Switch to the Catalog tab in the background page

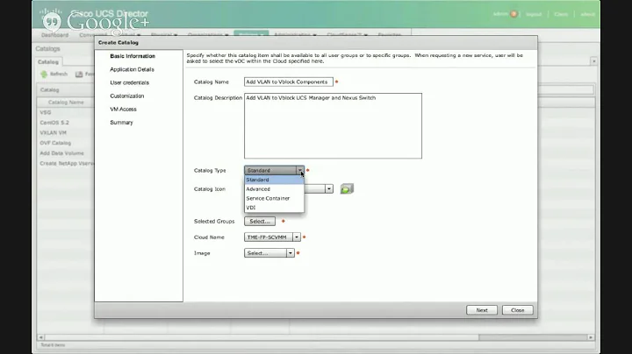pyautogui.click(x=48, y=62)
